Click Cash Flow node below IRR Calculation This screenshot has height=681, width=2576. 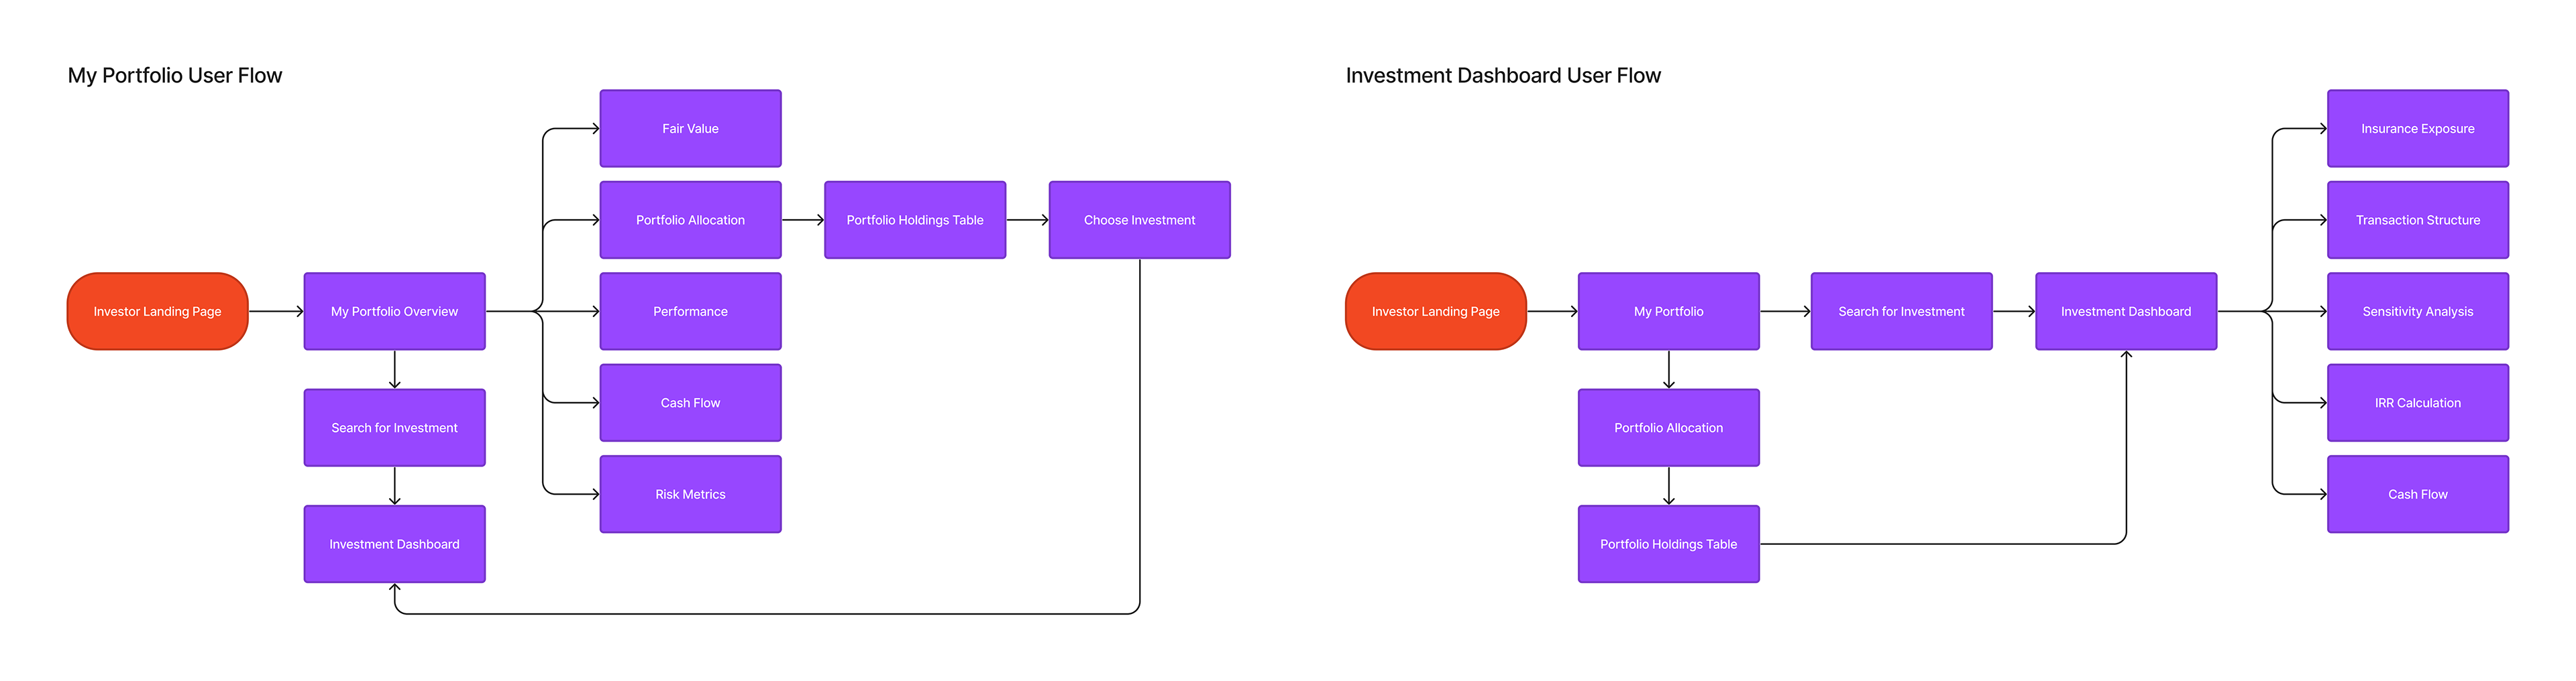2418,494
